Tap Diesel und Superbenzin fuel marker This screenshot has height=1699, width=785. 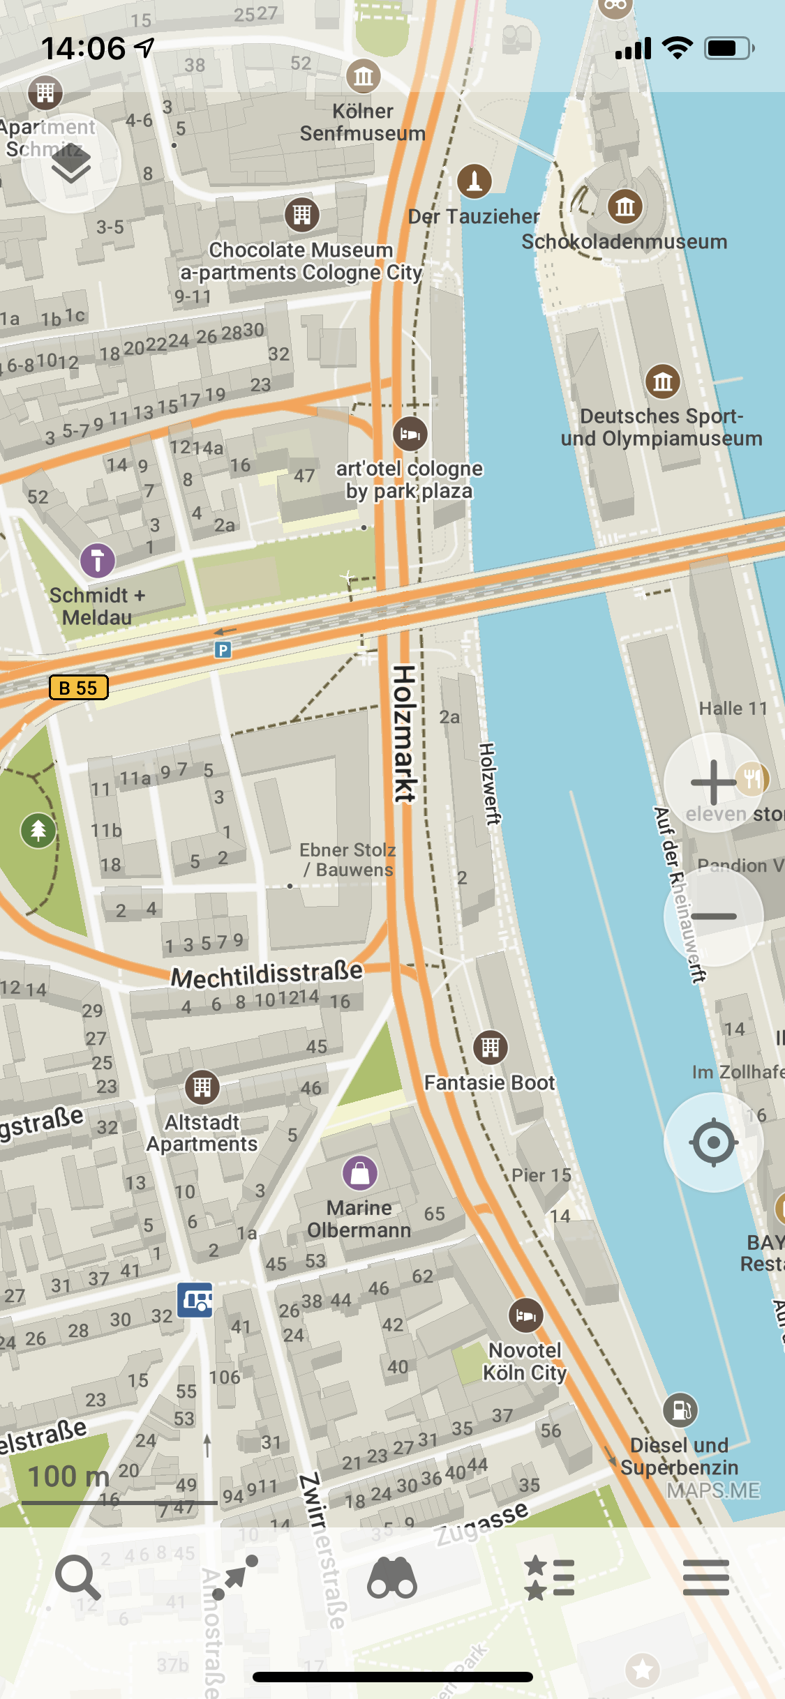pyautogui.click(x=680, y=1410)
